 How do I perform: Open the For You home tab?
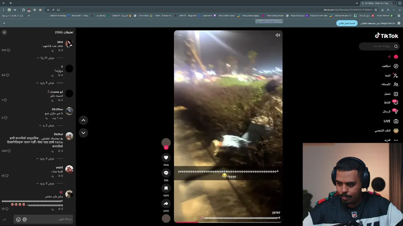(x=393, y=57)
